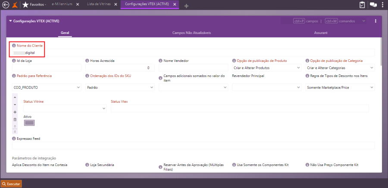
Task: Open the ctrl+P campos shortcut
Action: [x=305, y=21]
